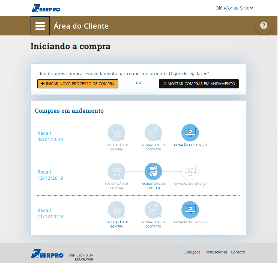Click shopping cart icon for Recall 13/12/2019

point(116,171)
